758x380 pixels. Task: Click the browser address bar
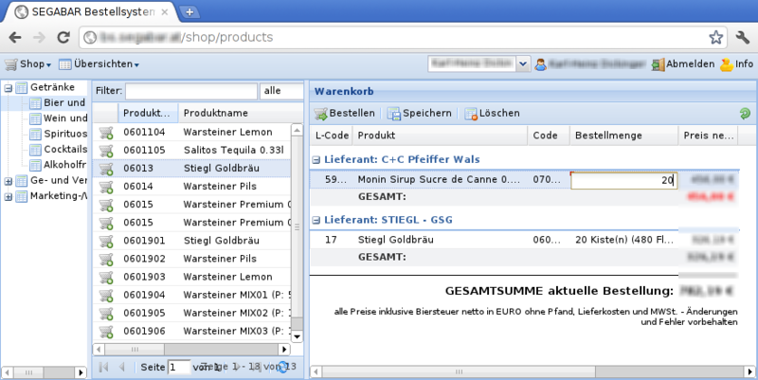point(402,37)
